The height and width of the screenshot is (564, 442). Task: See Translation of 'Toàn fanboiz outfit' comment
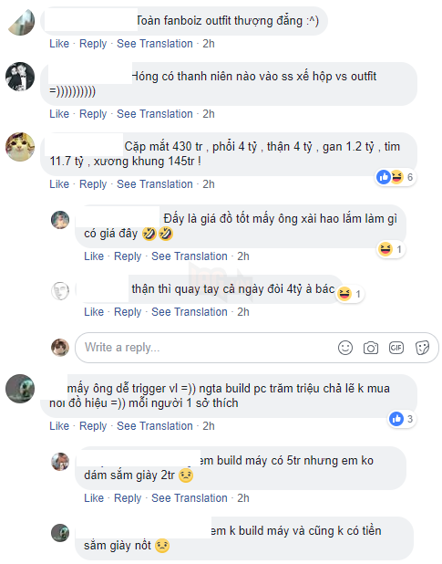pos(155,44)
